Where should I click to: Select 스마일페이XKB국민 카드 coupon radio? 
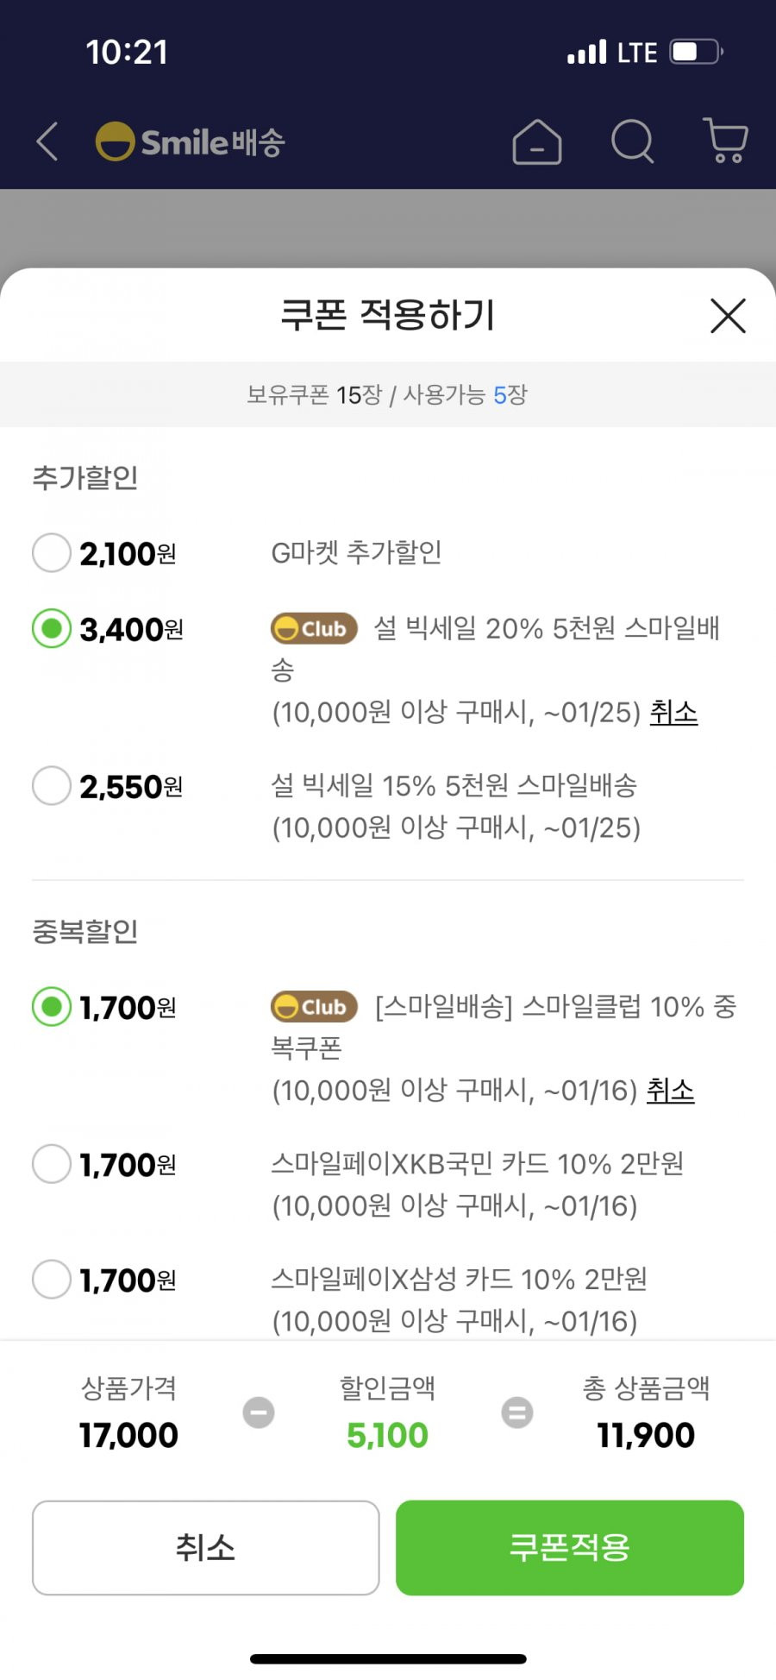tap(51, 1164)
